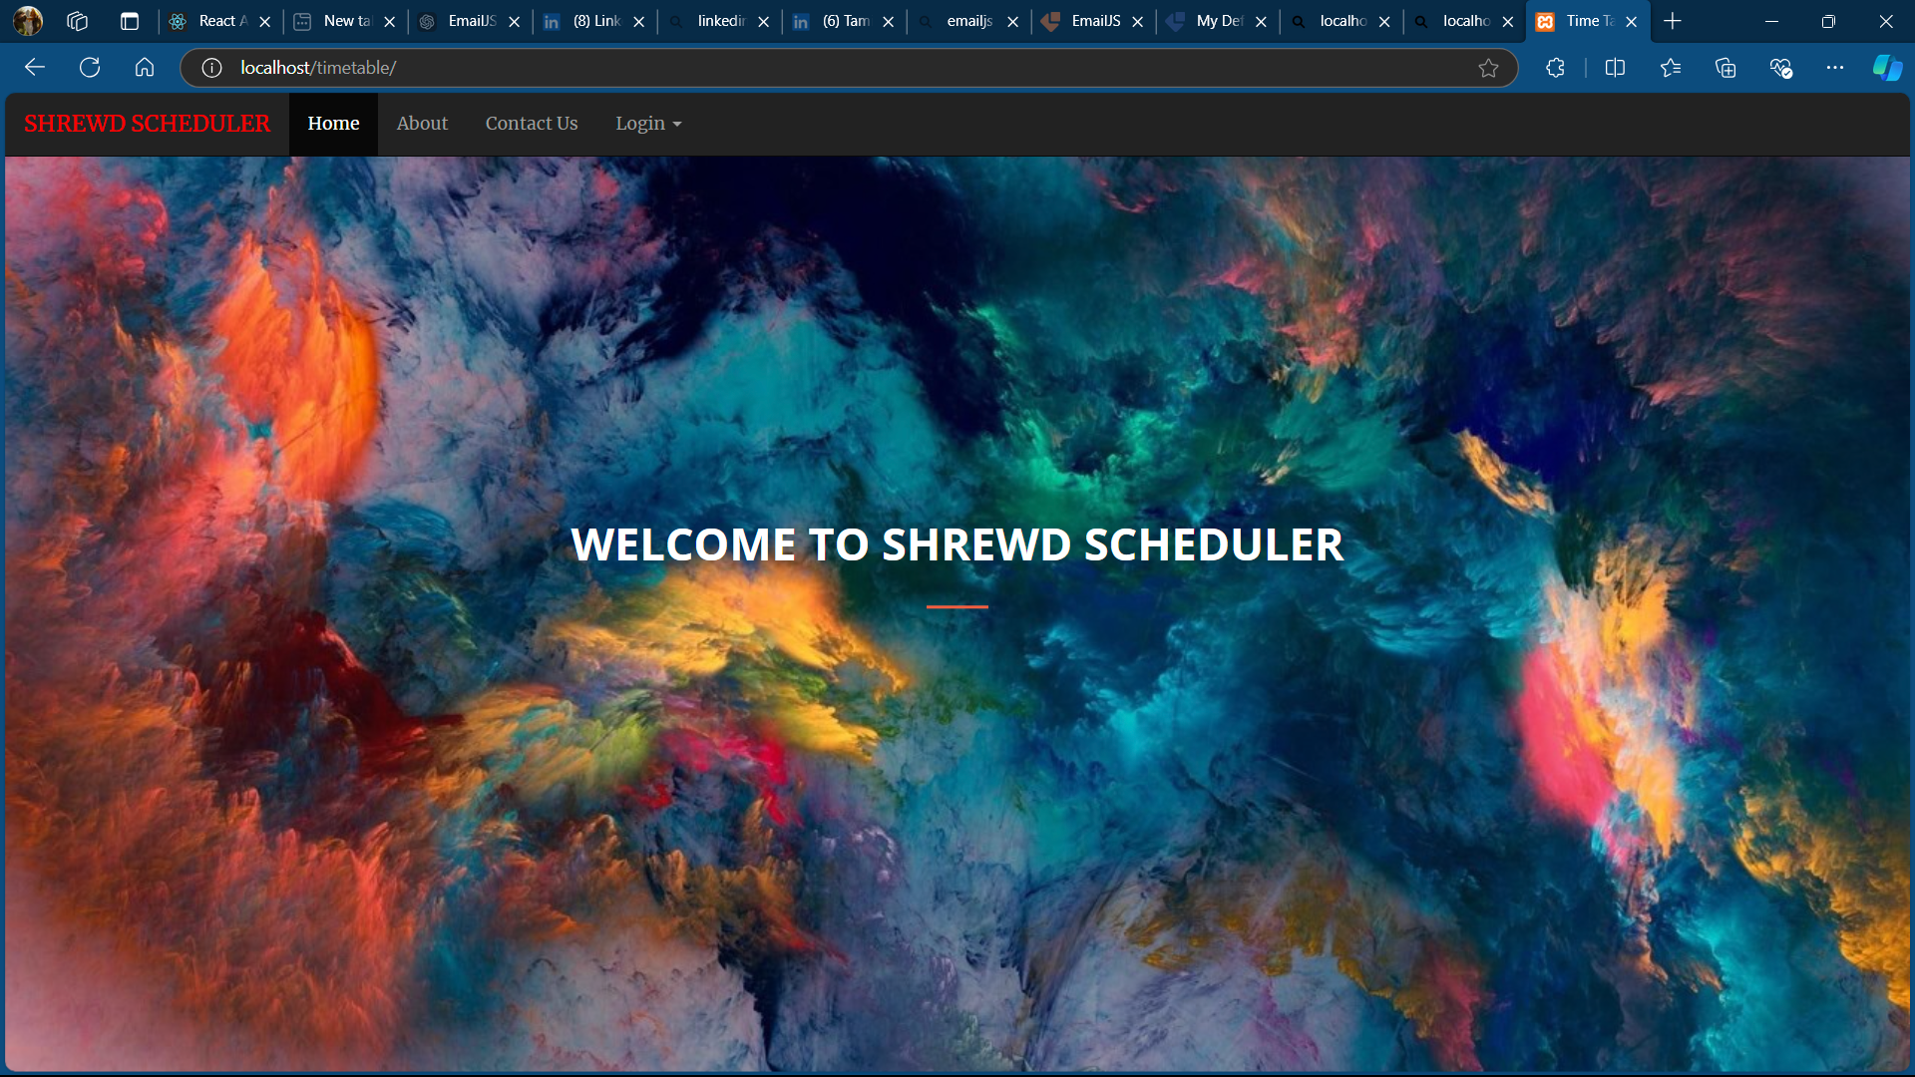The image size is (1915, 1077).
Task: Click the browser refresh icon
Action: coord(90,67)
